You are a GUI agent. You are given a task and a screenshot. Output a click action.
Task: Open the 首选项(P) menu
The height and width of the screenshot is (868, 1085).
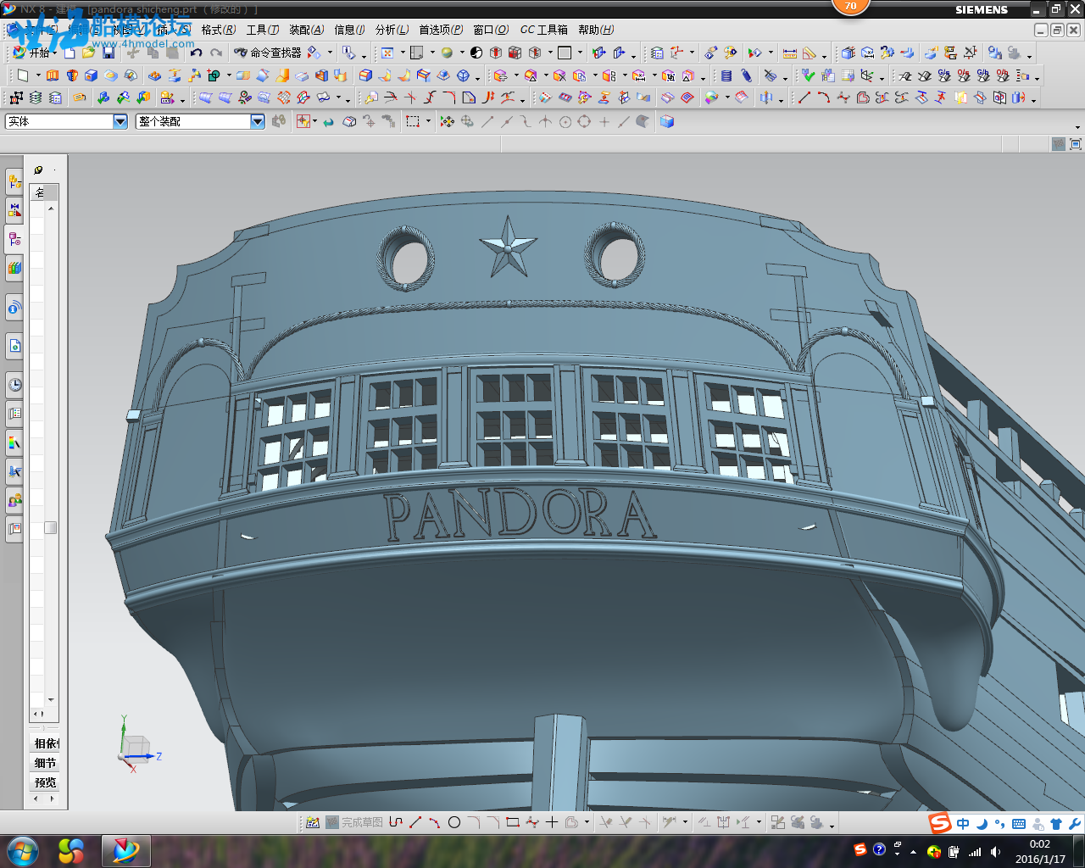point(441,30)
